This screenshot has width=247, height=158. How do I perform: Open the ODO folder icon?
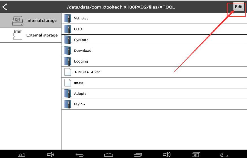click(67, 29)
